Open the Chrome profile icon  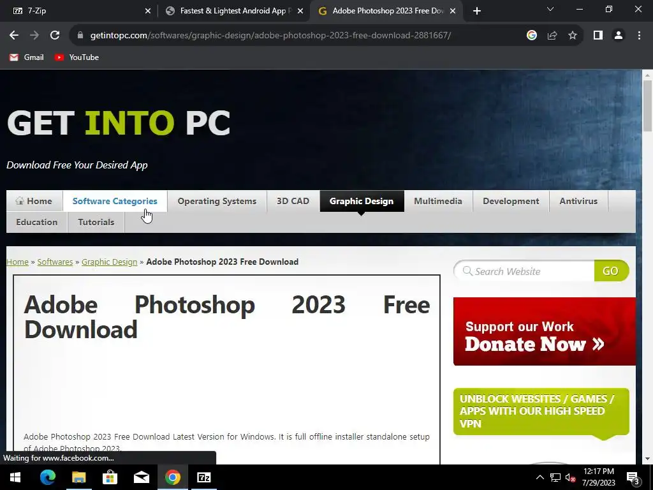coord(619,36)
